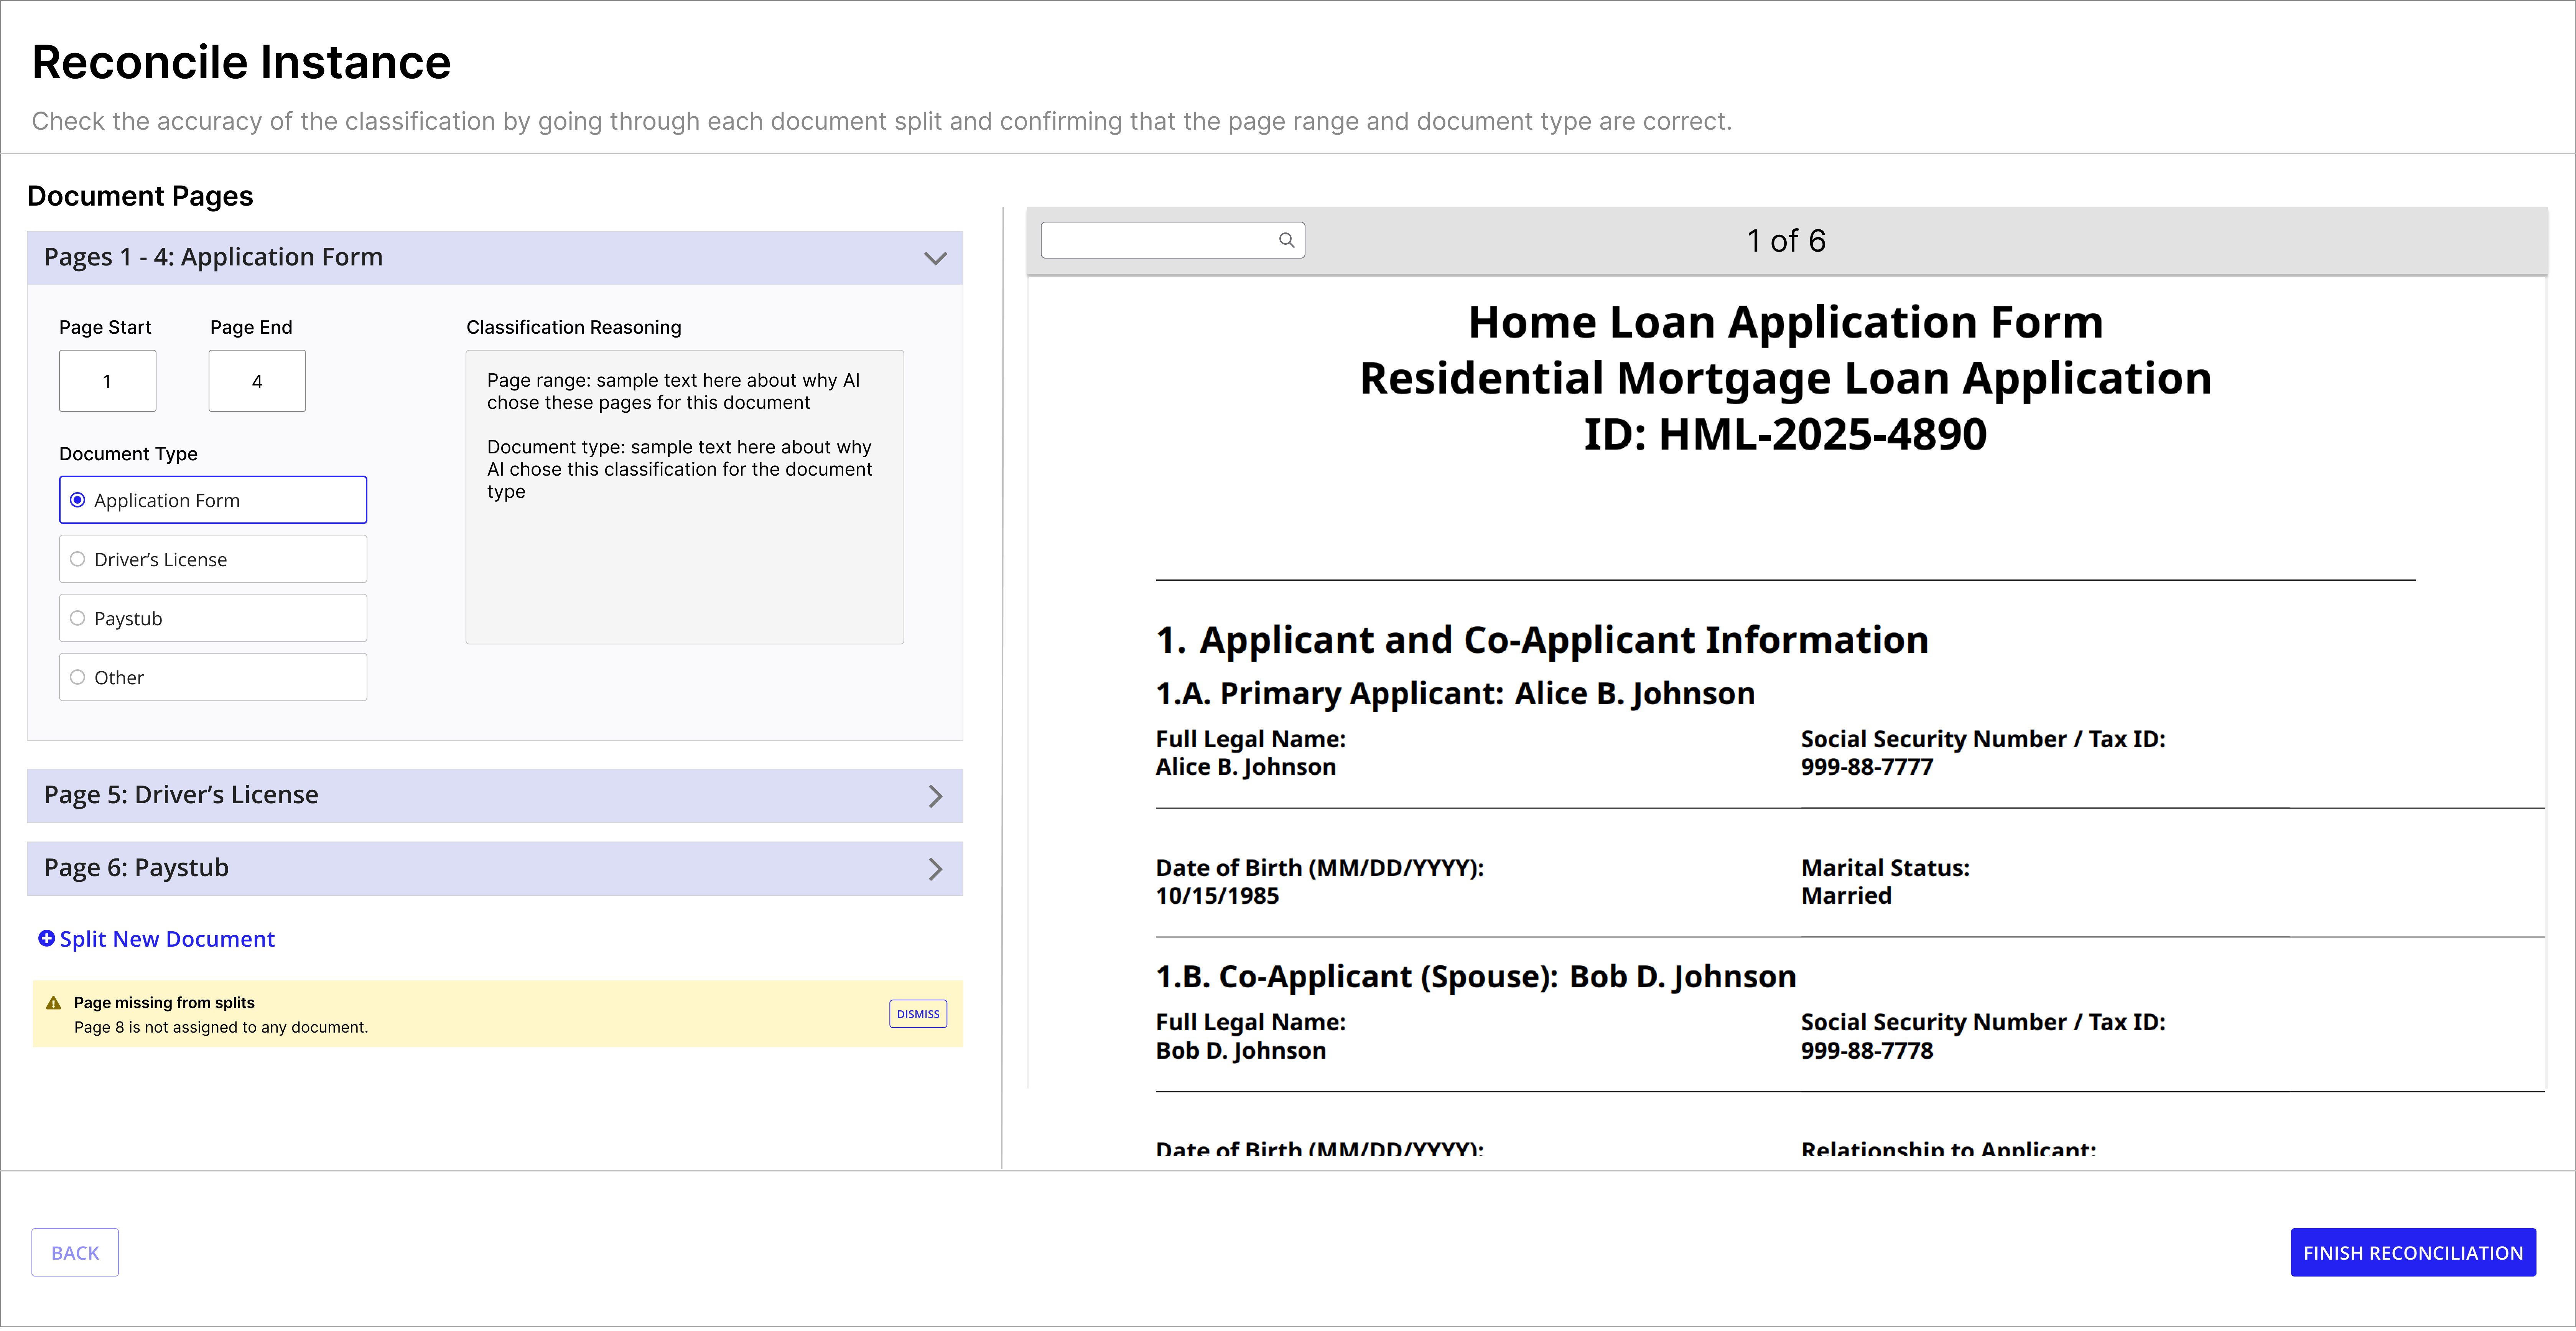Click the Page End number field
Viewport: 2576px width, 1331px height.
point(257,381)
